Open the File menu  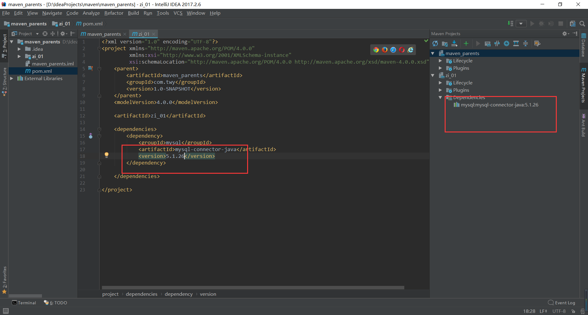[x=6, y=13]
